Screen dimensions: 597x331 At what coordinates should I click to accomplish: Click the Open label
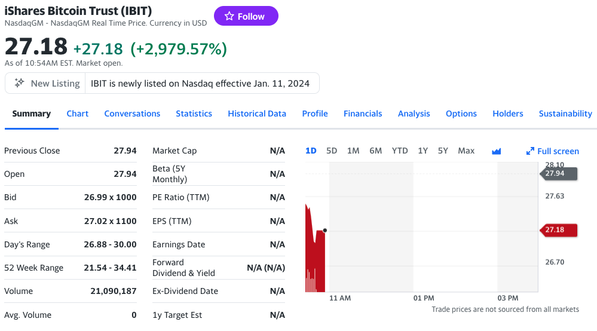tap(14, 174)
